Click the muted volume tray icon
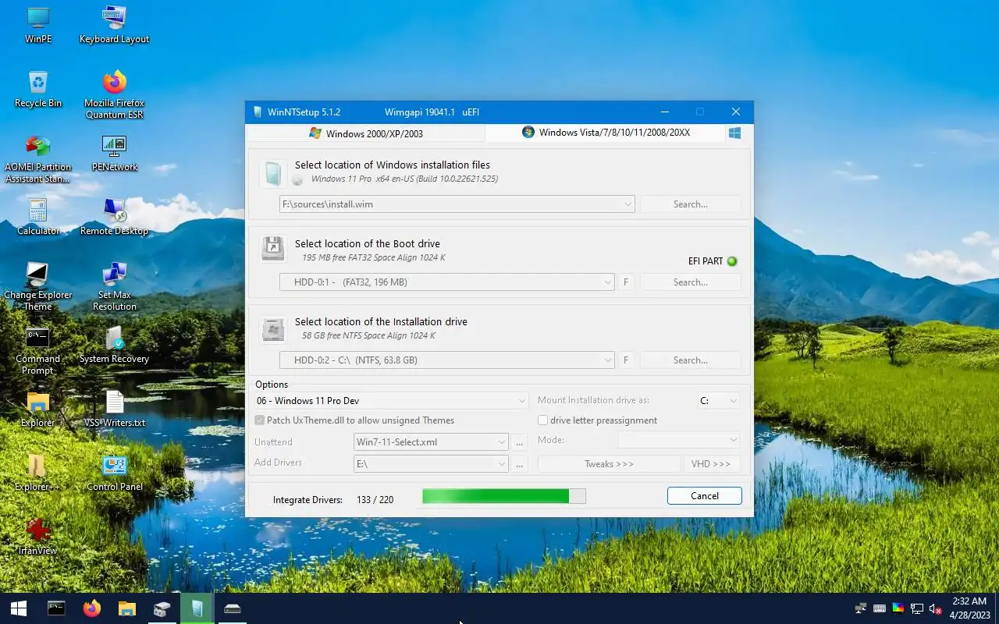The image size is (999, 624). click(x=936, y=608)
